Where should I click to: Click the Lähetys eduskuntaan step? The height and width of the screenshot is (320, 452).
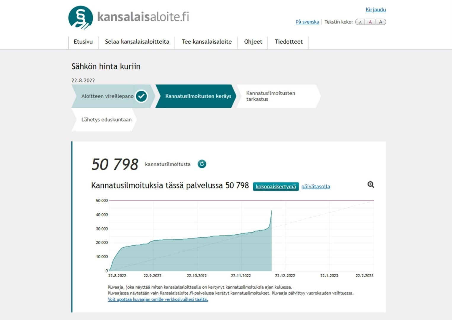[x=106, y=120]
